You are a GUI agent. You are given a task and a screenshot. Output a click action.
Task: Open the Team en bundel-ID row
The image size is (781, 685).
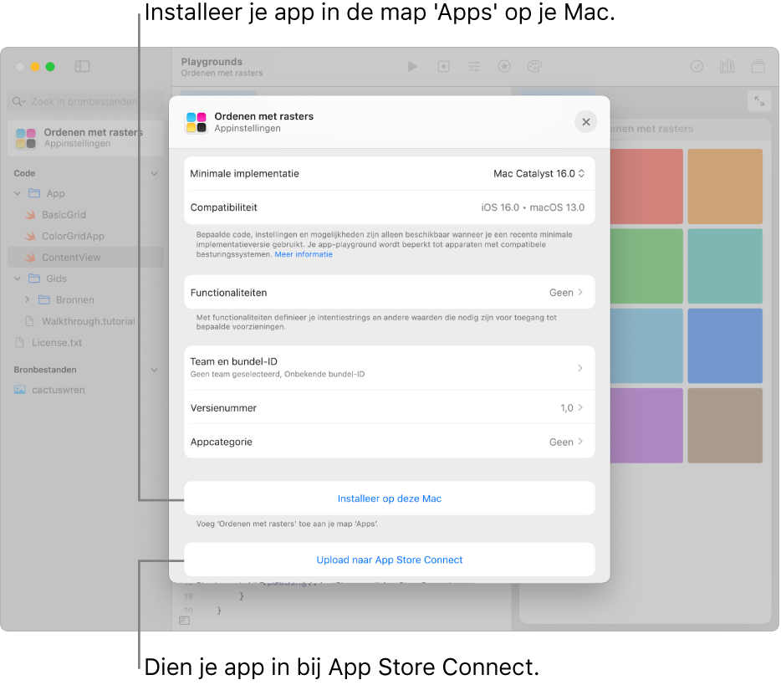tap(389, 368)
